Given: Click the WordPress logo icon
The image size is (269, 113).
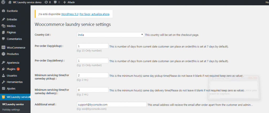Looking at the screenshot, I should 3,2.
